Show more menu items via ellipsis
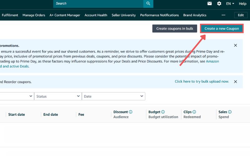The image size is (250, 156). click(x=223, y=15)
